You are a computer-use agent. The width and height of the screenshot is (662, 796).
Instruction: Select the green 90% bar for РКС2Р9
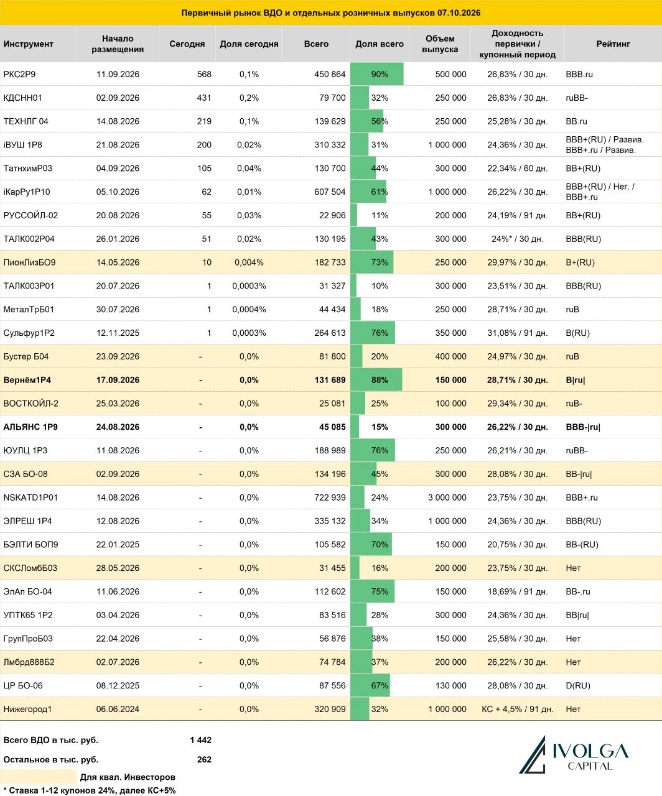tap(377, 74)
